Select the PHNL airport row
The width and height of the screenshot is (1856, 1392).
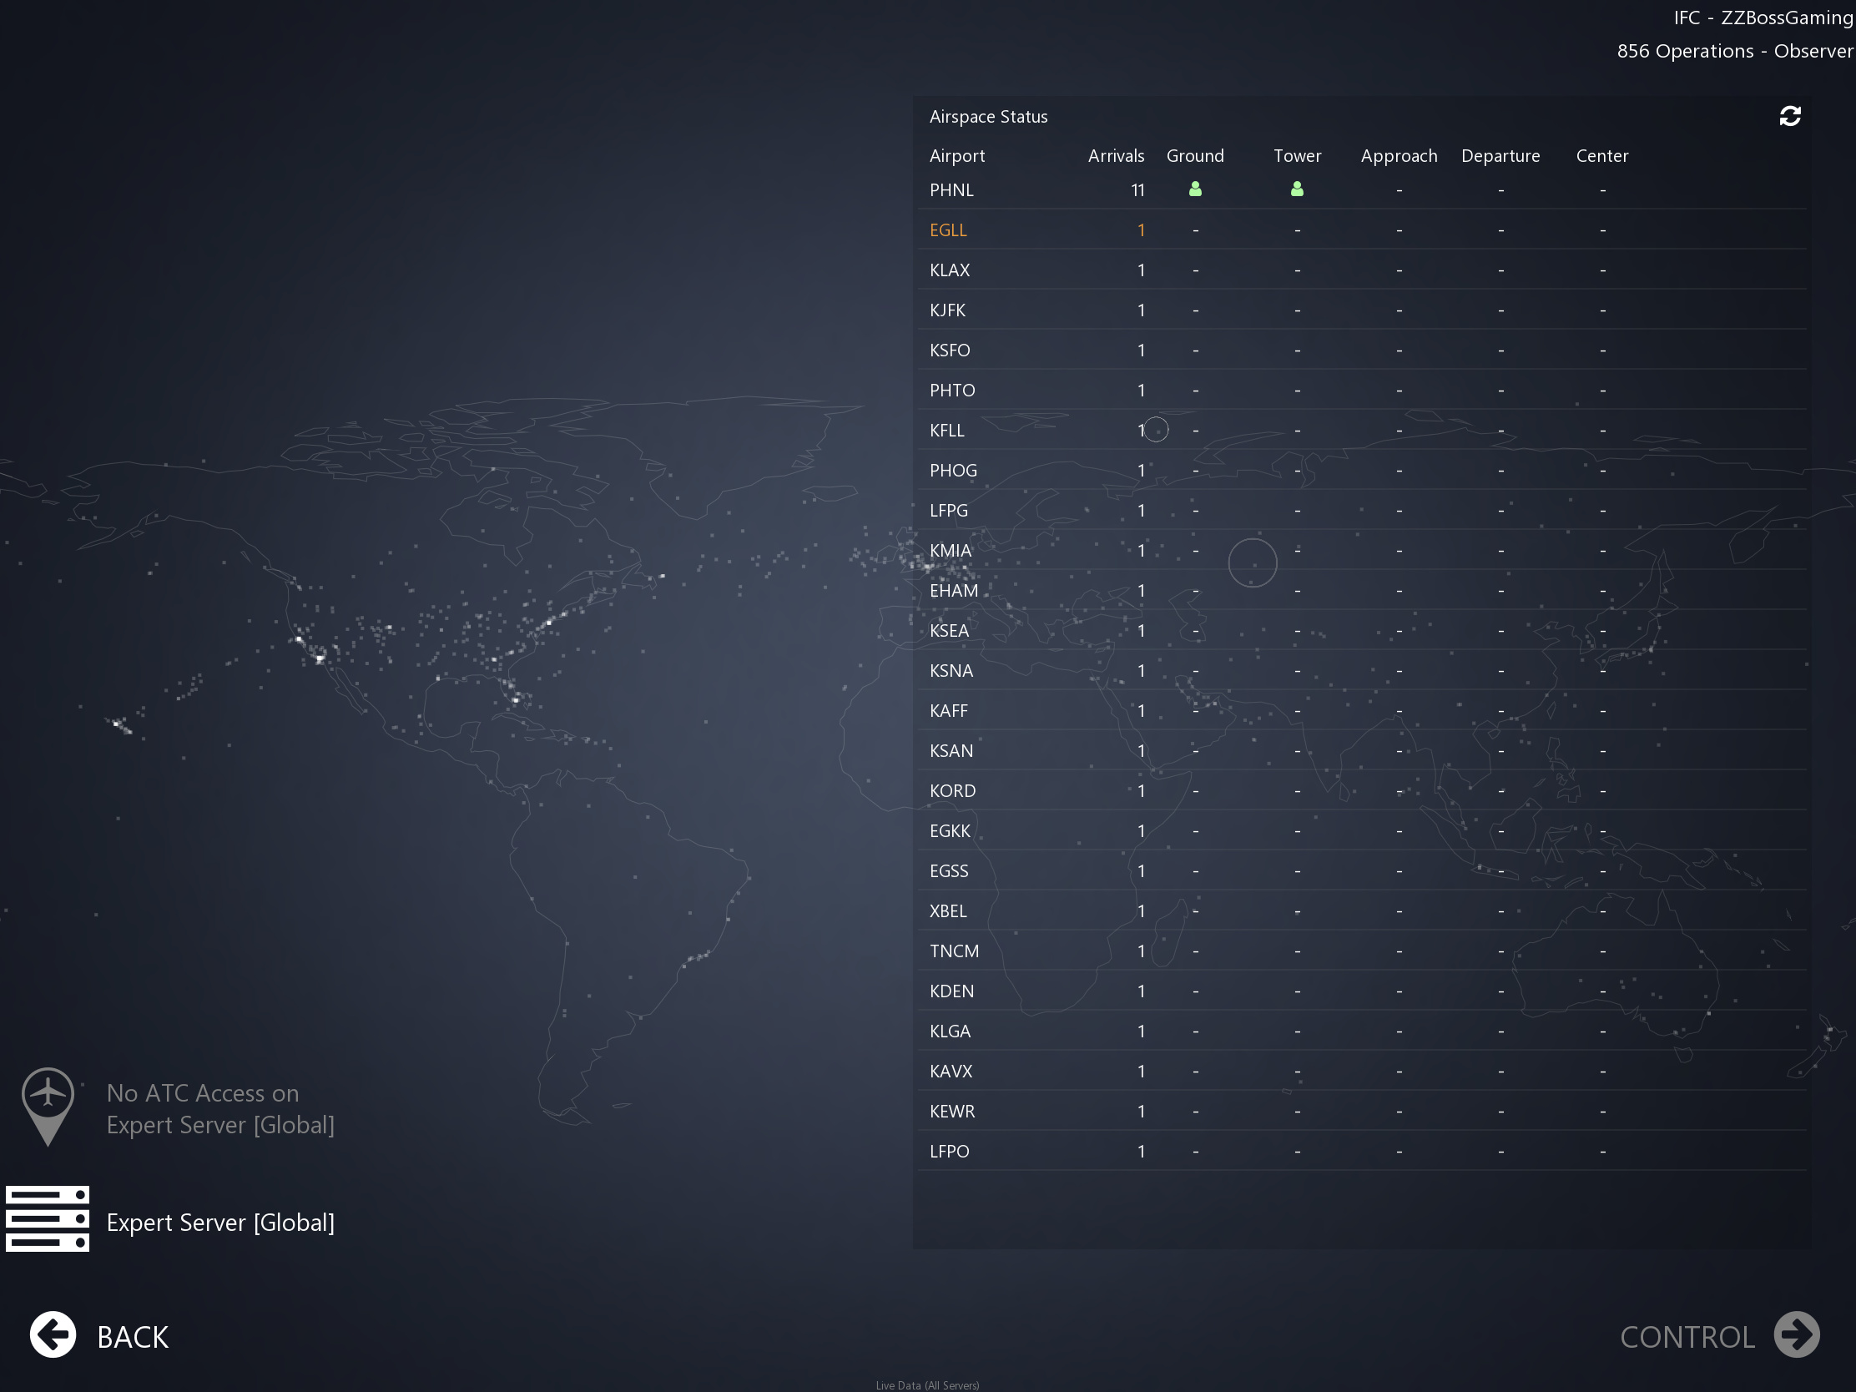click(951, 190)
